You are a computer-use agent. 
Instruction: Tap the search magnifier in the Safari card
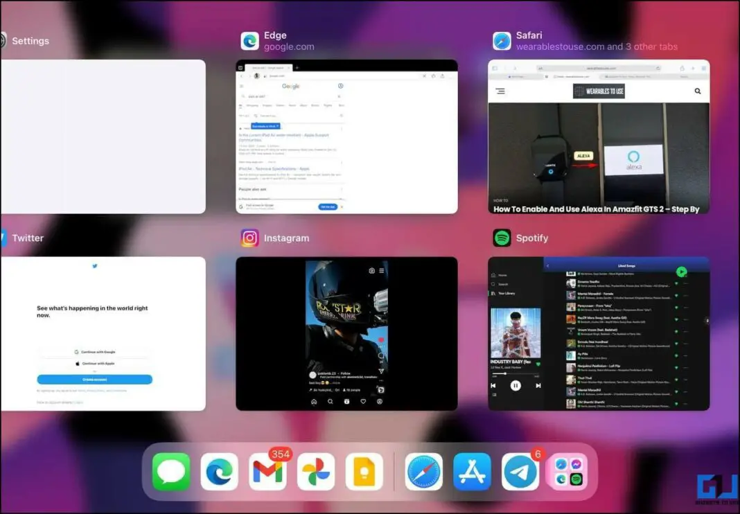click(x=696, y=91)
